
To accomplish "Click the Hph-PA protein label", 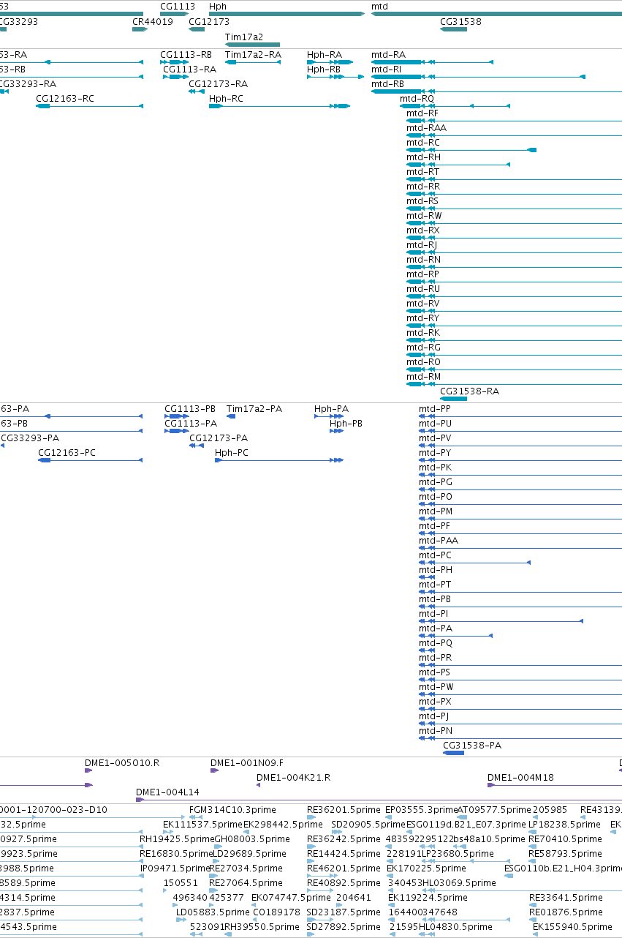I will coord(331,409).
